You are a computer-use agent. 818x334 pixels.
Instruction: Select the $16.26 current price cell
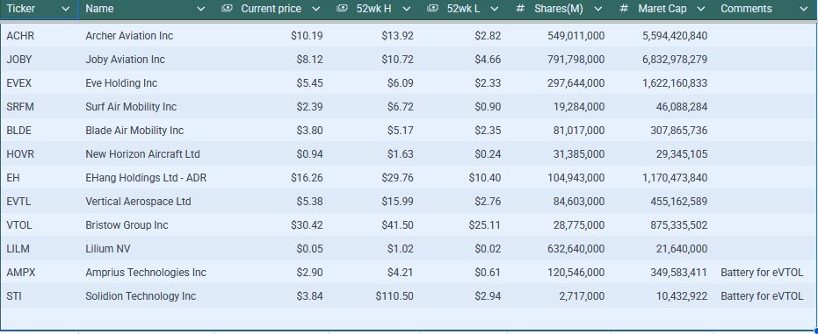pyautogui.click(x=307, y=178)
